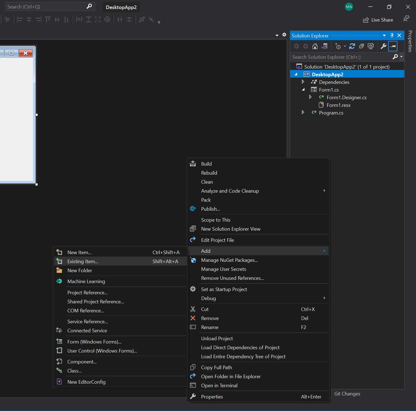This screenshot has height=411, width=416.
Task: Open Solution Explorer search options dropdown
Action: pyautogui.click(x=401, y=57)
